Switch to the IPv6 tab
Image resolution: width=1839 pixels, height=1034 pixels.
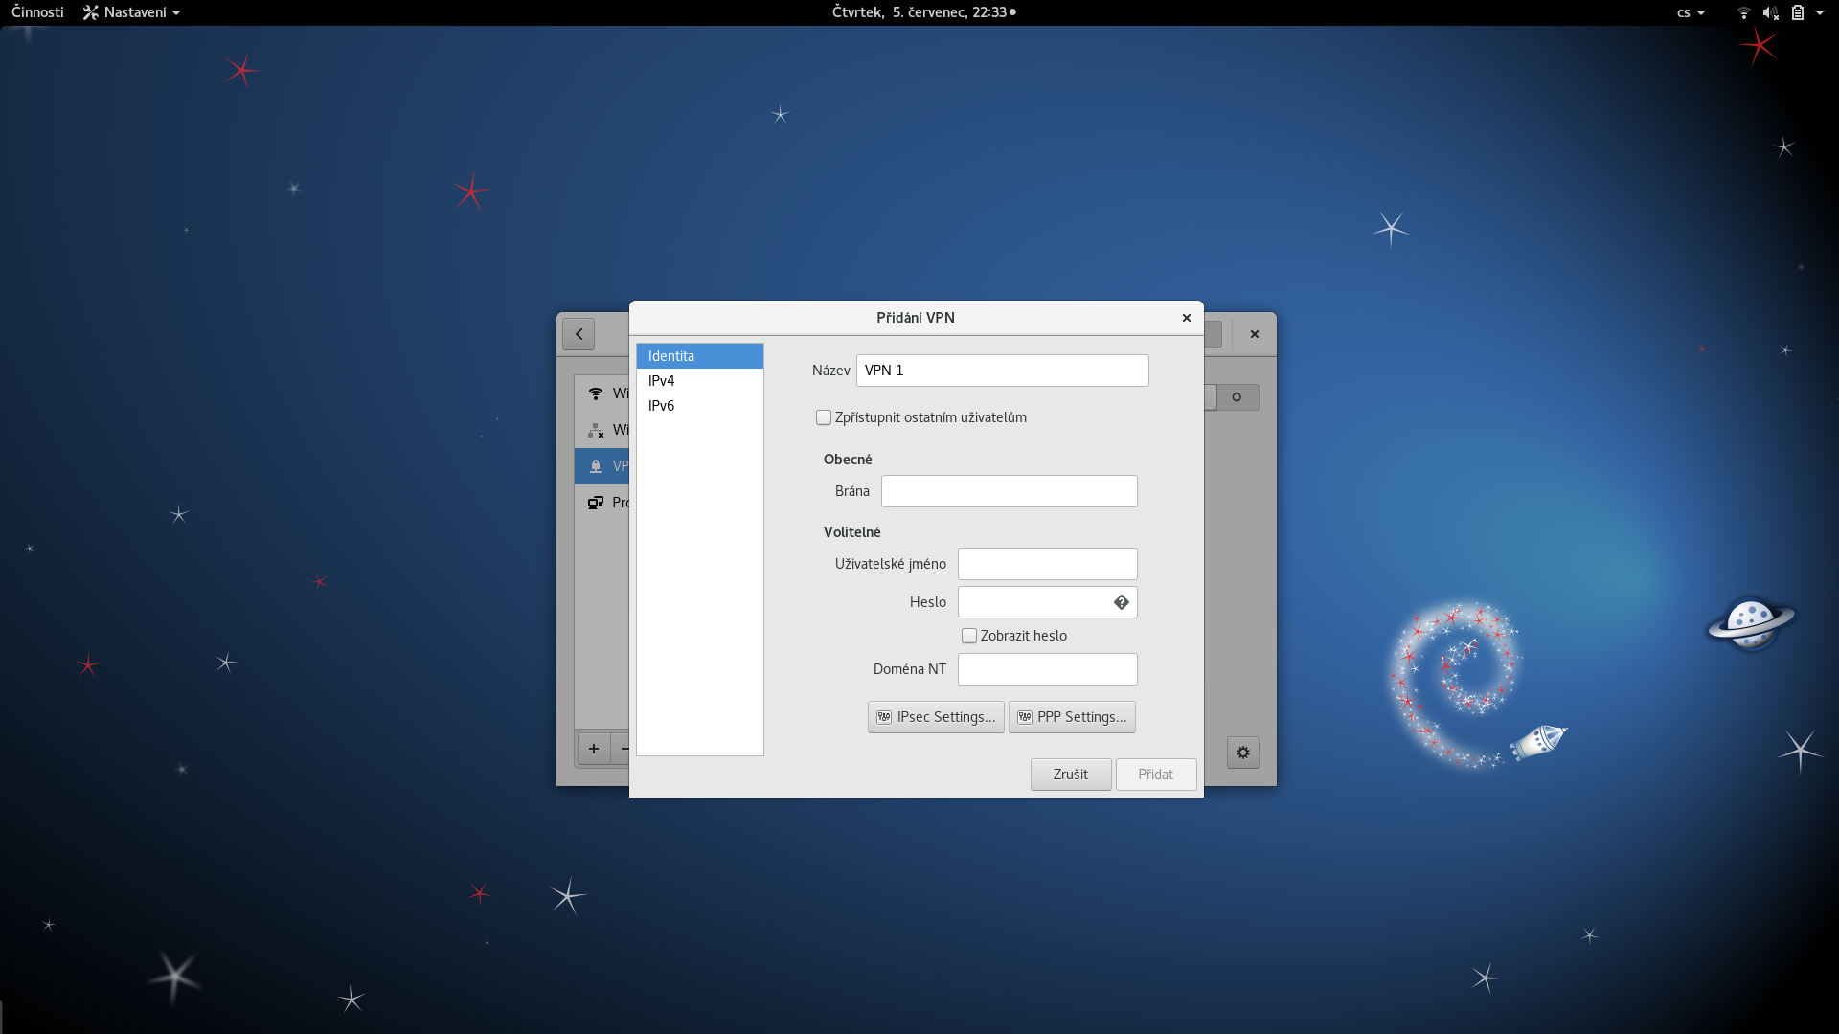point(662,406)
